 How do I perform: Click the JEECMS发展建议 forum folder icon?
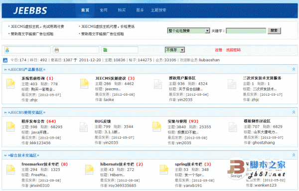(84, 84)
